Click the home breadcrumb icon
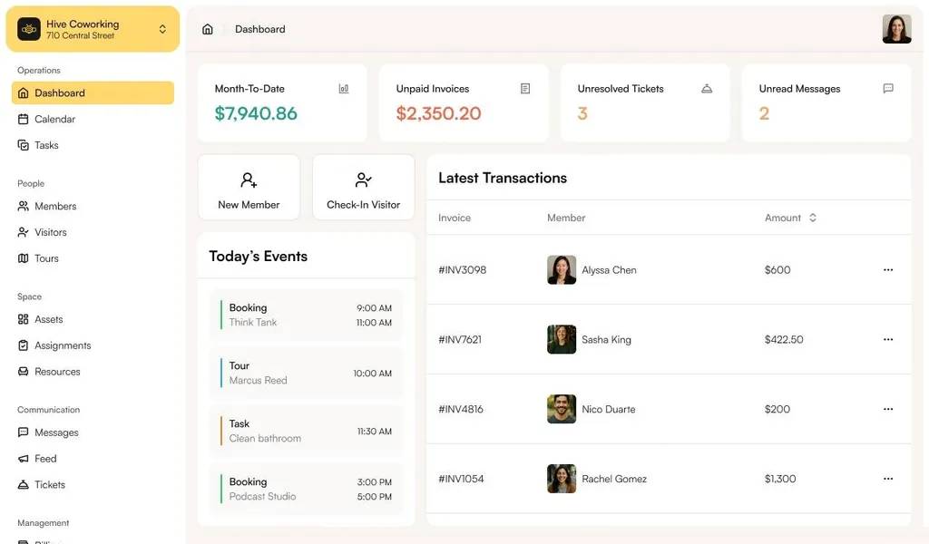This screenshot has height=544, width=929. pos(207,29)
